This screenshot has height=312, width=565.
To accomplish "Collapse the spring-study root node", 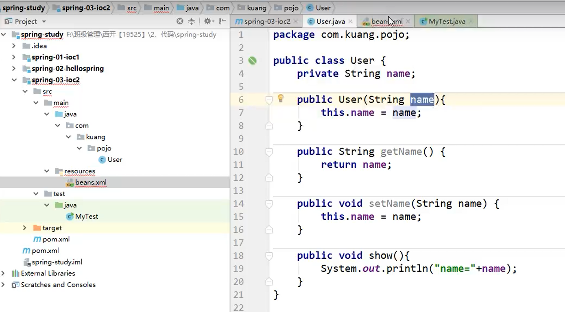I will 4,35.
